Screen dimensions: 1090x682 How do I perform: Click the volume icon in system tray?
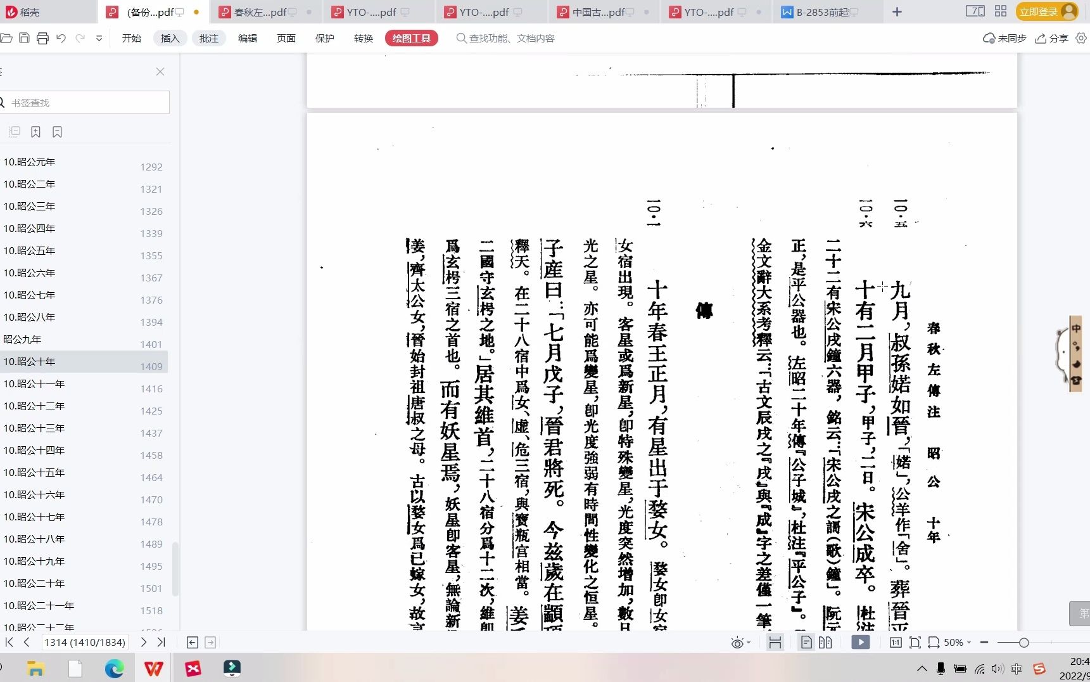(x=998, y=669)
